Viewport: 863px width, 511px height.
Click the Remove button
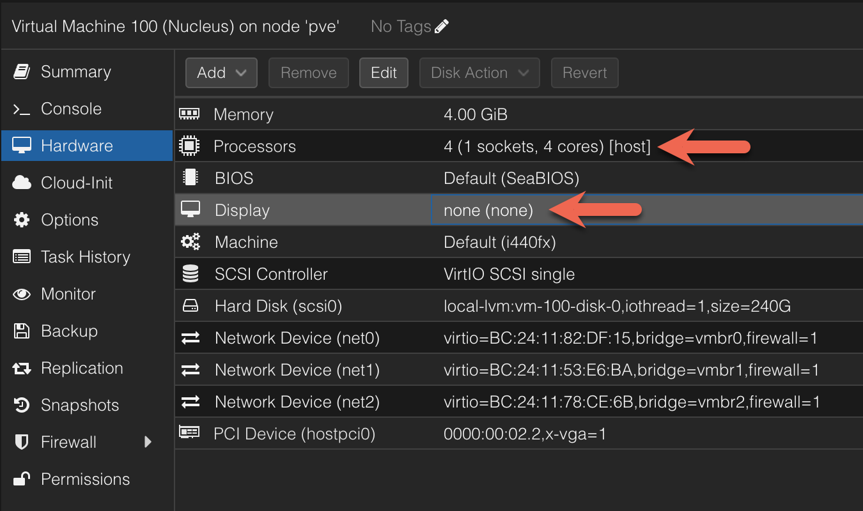[309, 73]
